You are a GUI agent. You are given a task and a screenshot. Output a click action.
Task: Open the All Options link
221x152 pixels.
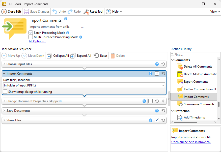37,41
